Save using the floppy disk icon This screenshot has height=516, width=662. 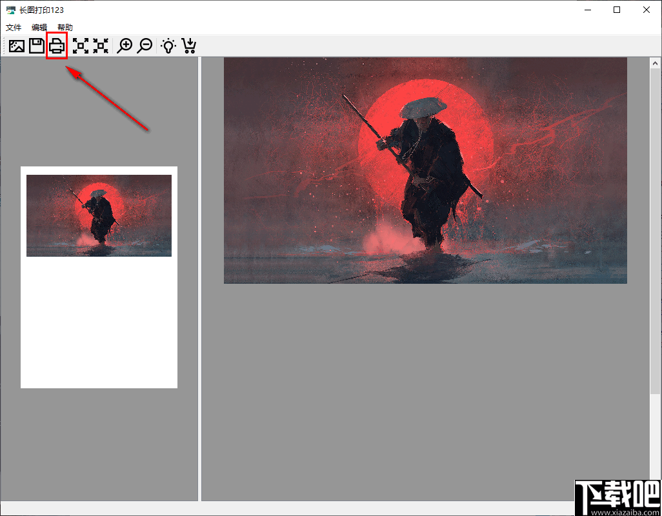(37, 46)
